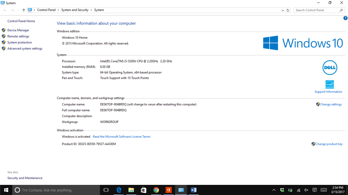Go to Control Panel Home
348x195 pixels.
(x=21, y=21)
